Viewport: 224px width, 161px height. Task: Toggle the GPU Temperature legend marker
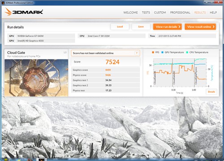163,52
